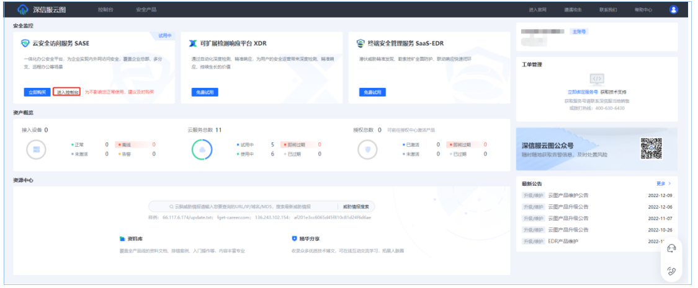Click the 资料库 folder icon
Screen dimensions: 698x288
click(x=122, y=238)
